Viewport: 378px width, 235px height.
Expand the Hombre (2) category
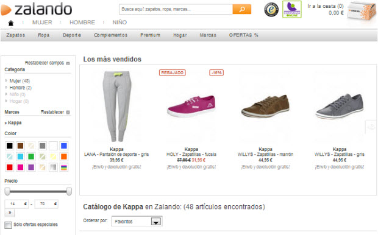(20, 88)
